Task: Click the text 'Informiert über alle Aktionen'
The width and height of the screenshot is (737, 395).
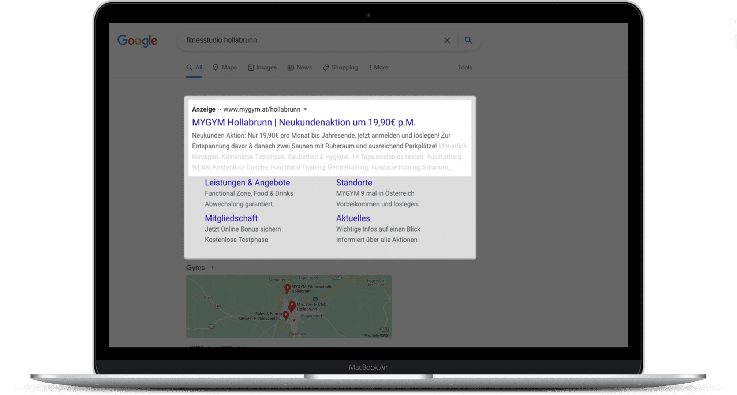Action: 377,240
